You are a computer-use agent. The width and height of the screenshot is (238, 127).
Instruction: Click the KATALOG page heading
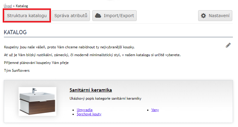[x=15, y=32]
